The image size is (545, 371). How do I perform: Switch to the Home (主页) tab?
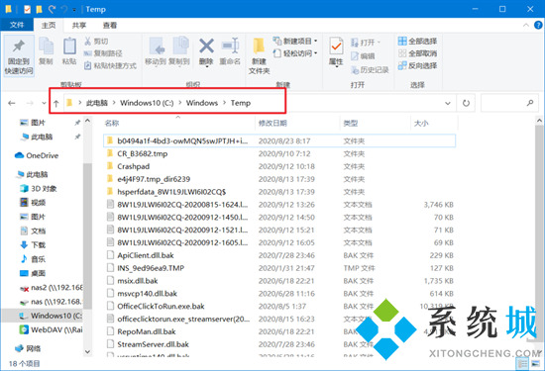[x=49, y=25]
